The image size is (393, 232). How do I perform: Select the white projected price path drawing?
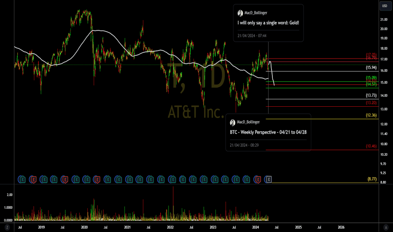272,73
